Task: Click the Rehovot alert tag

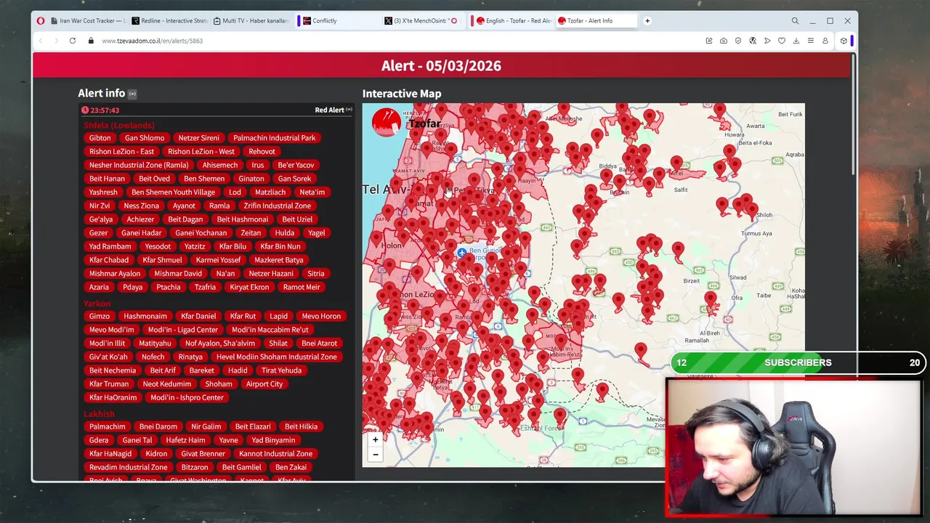Action: coord(262,152)
